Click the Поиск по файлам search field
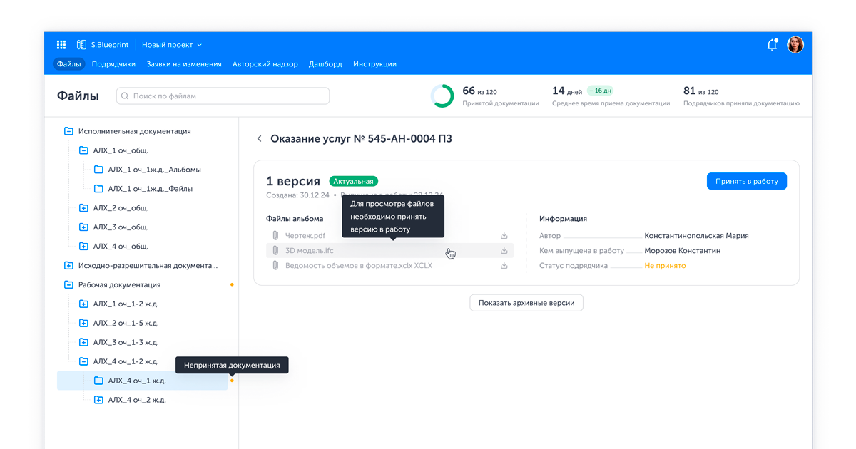 pyautogui.click(x=223, y=96)
